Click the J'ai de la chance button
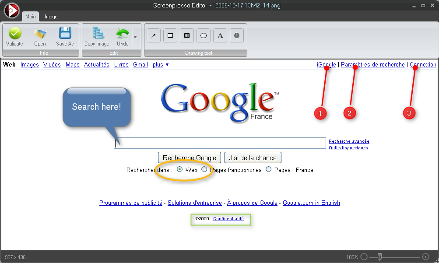Image resolution: width=439 pixels, height=263 pixels. click(253, 158)
